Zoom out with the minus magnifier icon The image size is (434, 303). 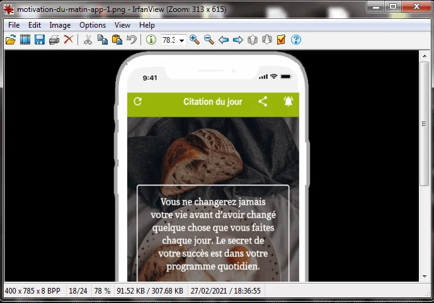coord(209,40)
